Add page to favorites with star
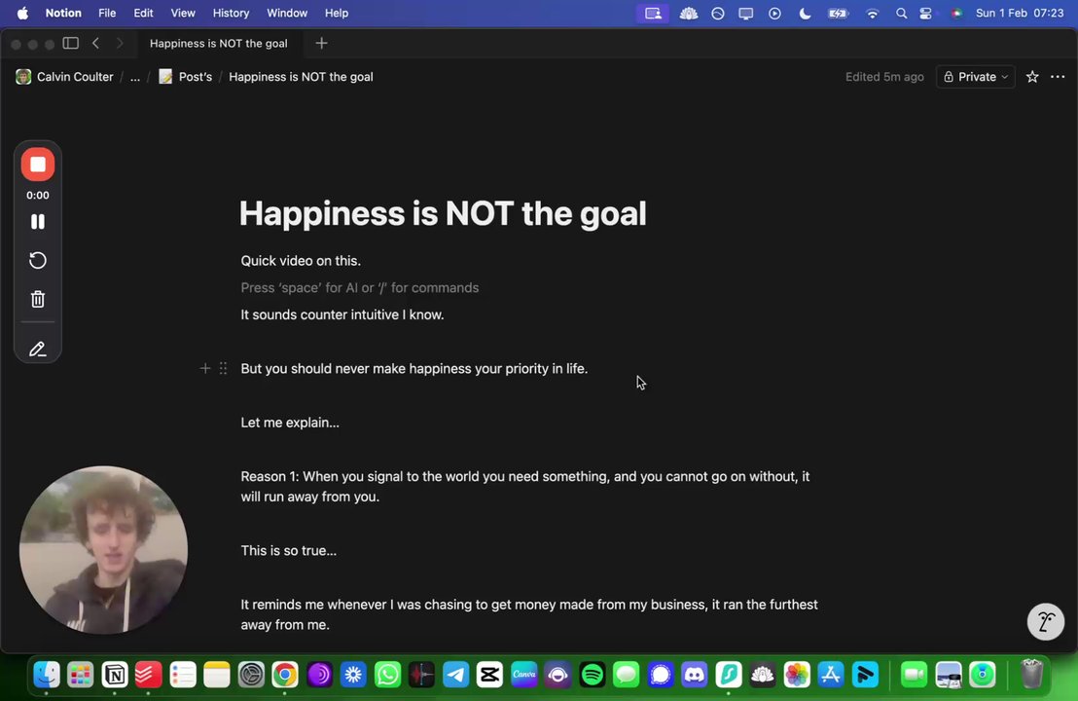 [x=1032, y=77]
